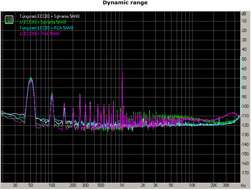Click the 30 Hz axis label on the left

pyautogui.click(x=15, y=185)
